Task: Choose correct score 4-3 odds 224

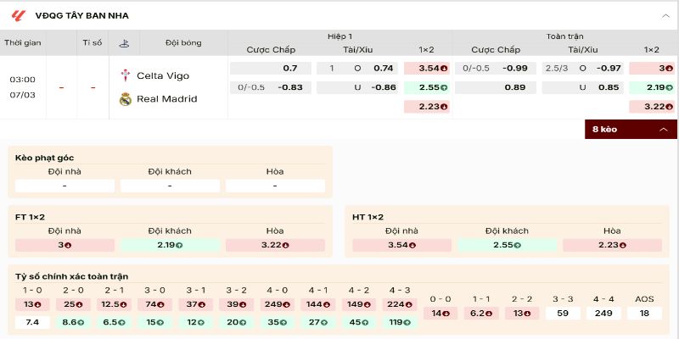Action: tap(400, 304)
